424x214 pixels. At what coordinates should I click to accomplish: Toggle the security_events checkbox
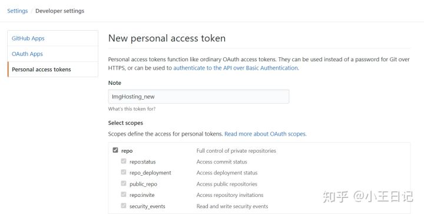pyautogui.click(x=124, y=206)
